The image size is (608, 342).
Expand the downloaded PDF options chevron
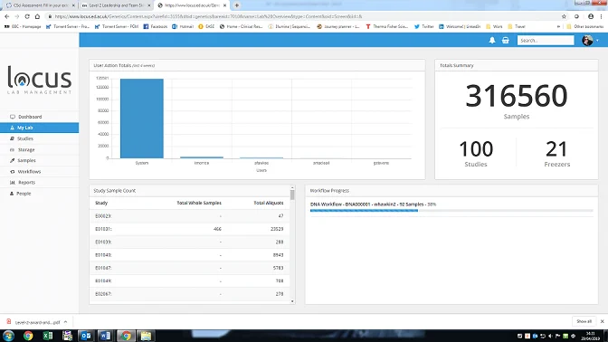pos(65,322)
